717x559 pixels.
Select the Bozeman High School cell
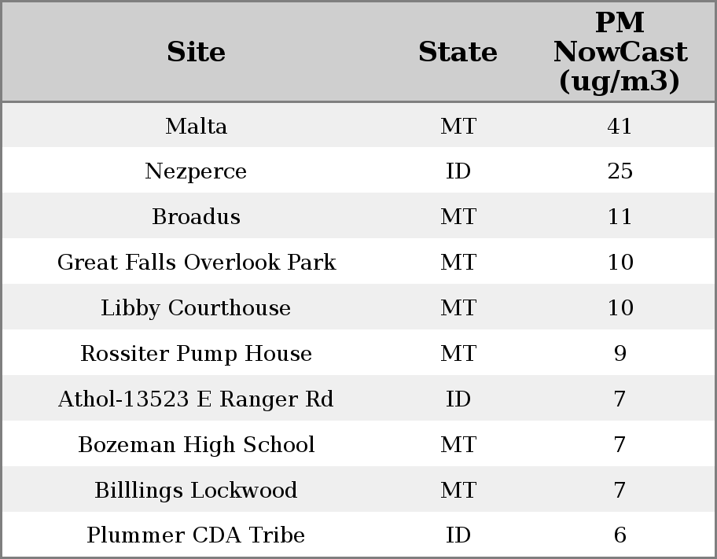[196, 445]
